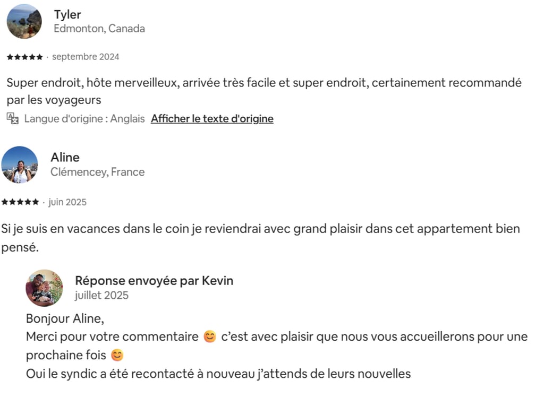Open Tyler's profile picture
Viewport: 544px width, 397px height.
pyautogui.click(x=24, y=21)
